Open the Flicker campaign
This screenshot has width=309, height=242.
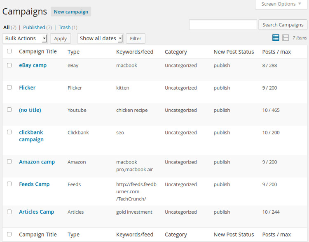[x=27, y=88]
